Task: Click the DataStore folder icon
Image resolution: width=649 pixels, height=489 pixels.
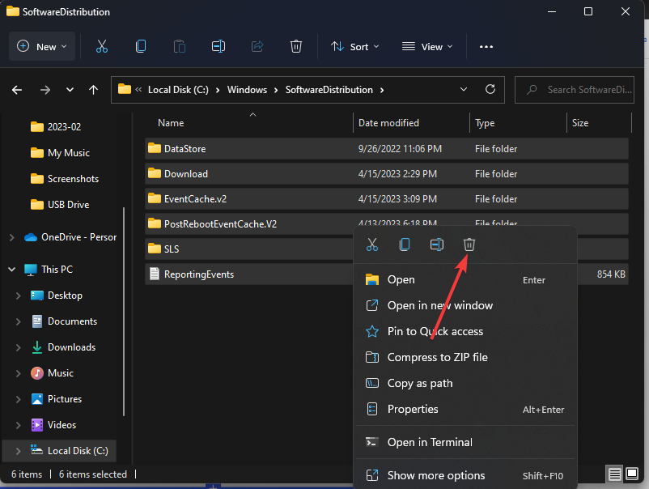Action: (x=155, y=148)
